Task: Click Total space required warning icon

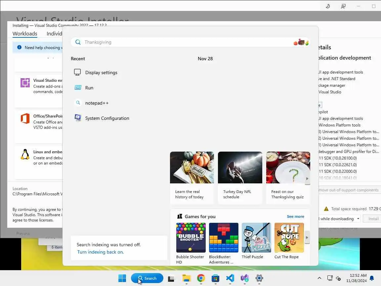Action: 326,209
